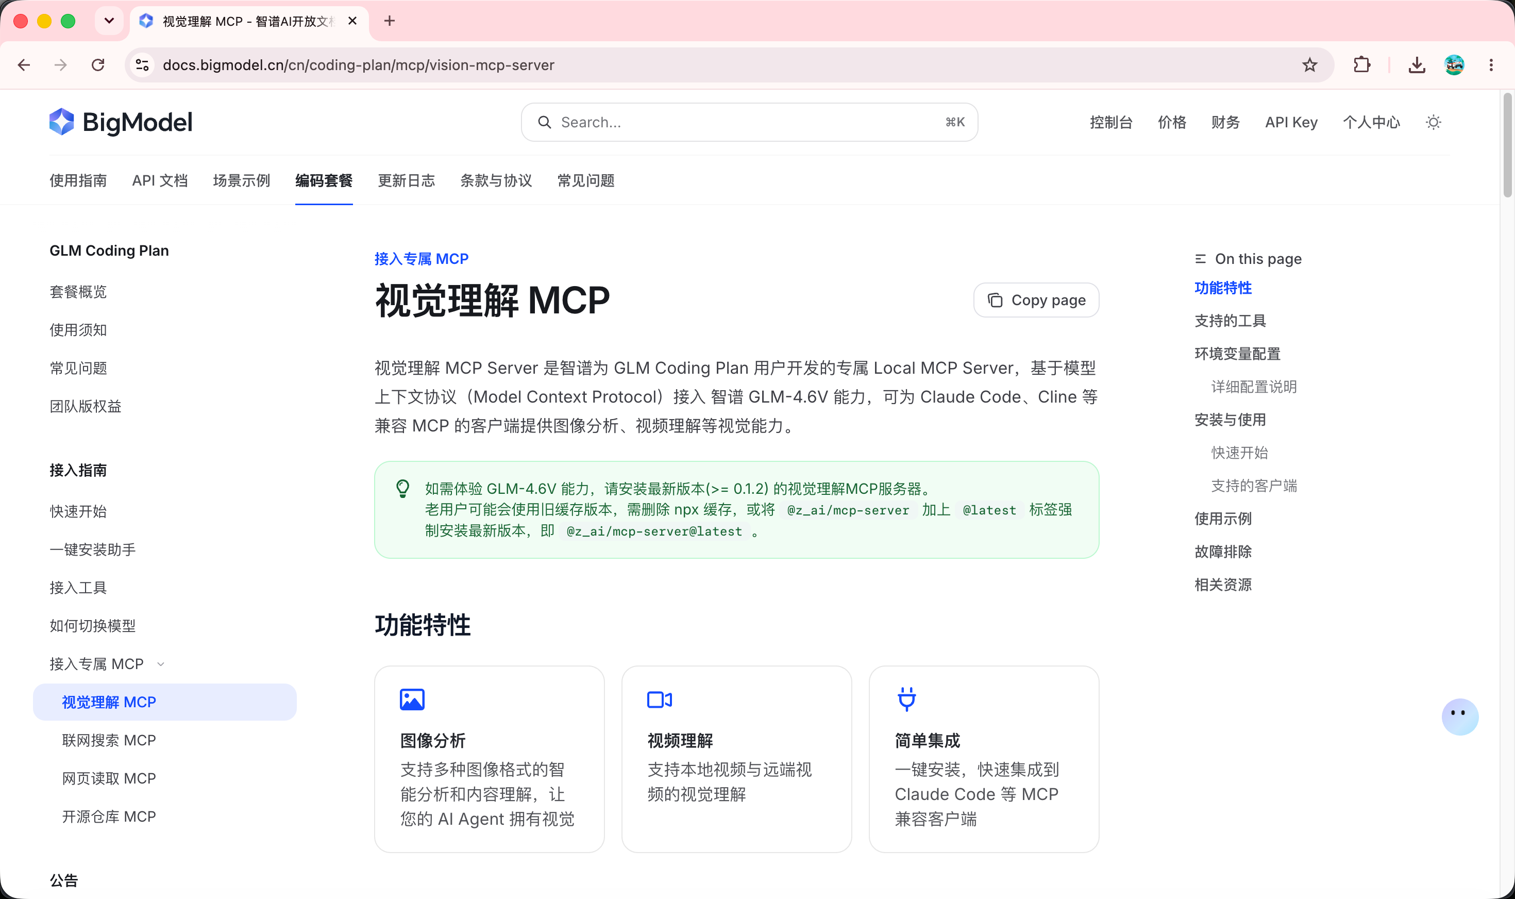Switch to the 使用指南 tab
The image size is (1515, 899).
coord(78,180)
